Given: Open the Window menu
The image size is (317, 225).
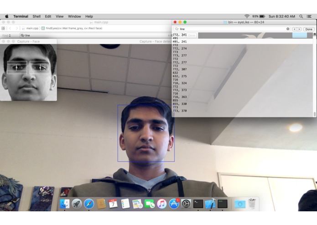Looking at the screenshot, I should [x=74, y=16].
